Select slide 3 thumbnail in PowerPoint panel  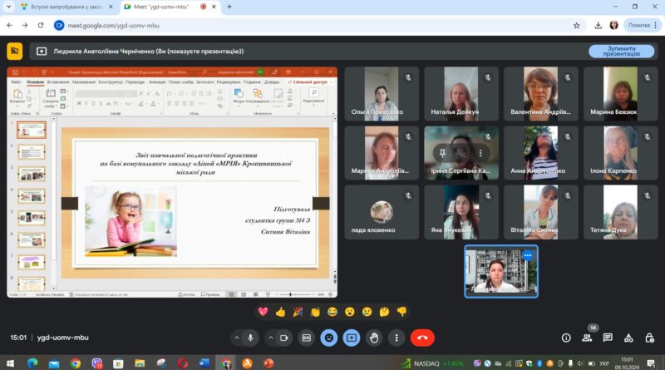click(x=32, y=174)
